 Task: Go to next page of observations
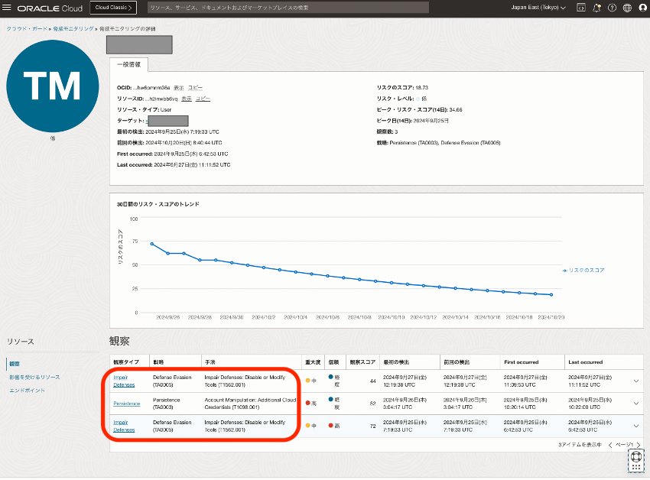click(x=639, y=444)
